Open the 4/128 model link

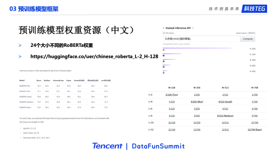[172, 102]
